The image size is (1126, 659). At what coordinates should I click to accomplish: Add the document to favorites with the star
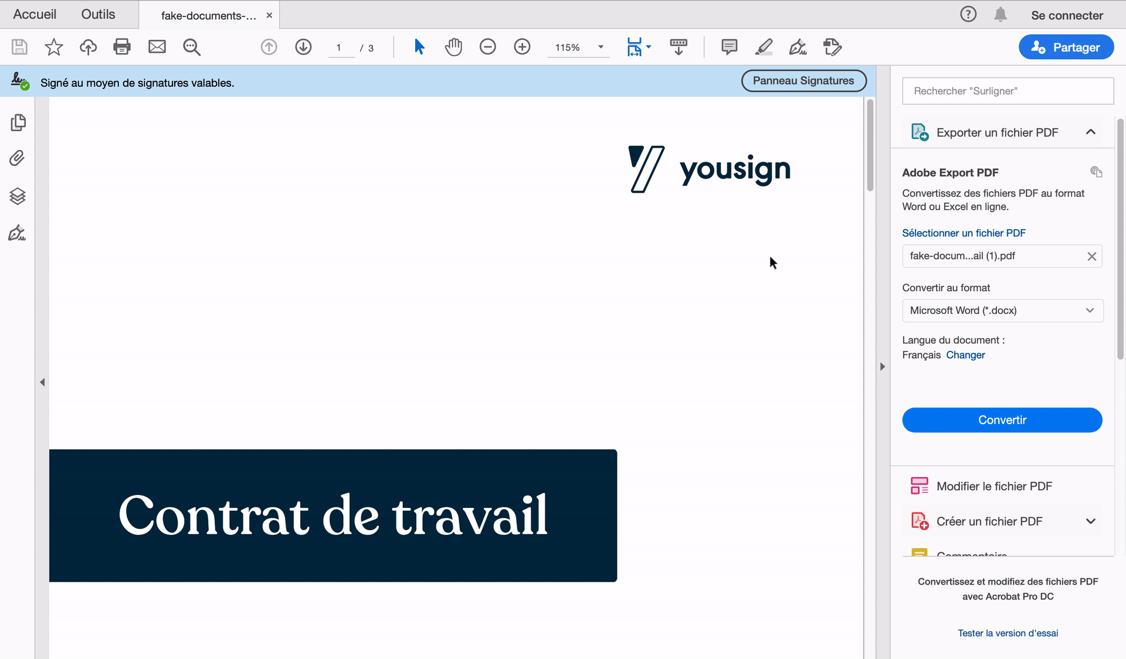coord(53,47)
